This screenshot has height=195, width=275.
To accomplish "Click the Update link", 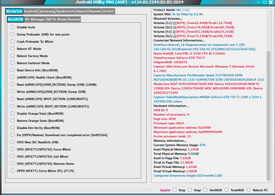I will point(165,190).
